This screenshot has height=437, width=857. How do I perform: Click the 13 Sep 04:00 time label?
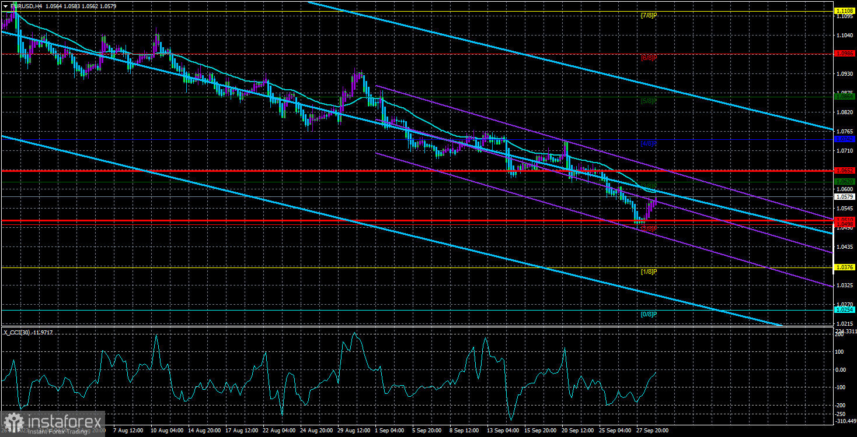point(503,431)
